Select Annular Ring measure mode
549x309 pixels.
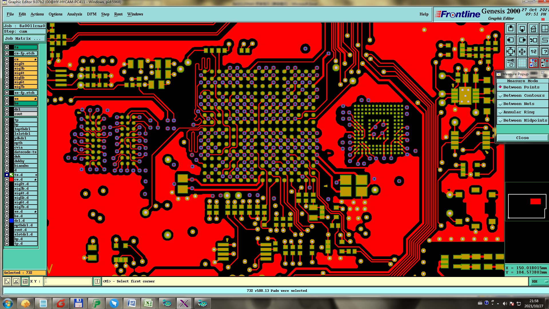519,112
